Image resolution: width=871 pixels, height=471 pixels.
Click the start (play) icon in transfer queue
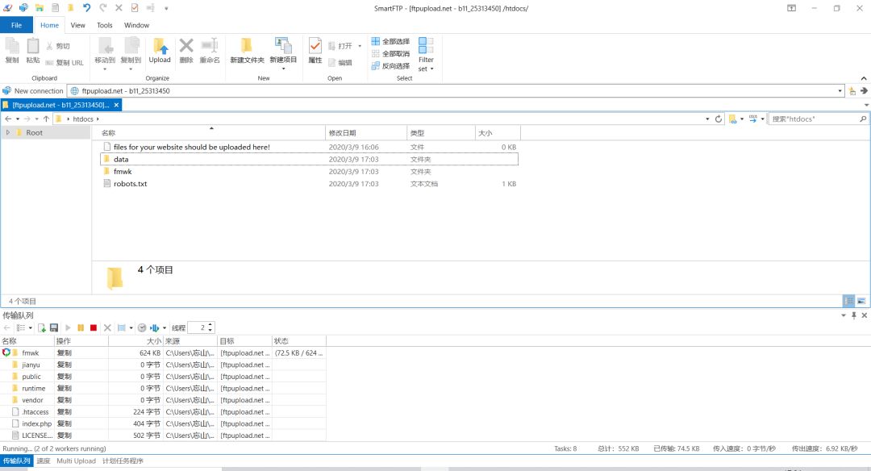click(68, 327)
